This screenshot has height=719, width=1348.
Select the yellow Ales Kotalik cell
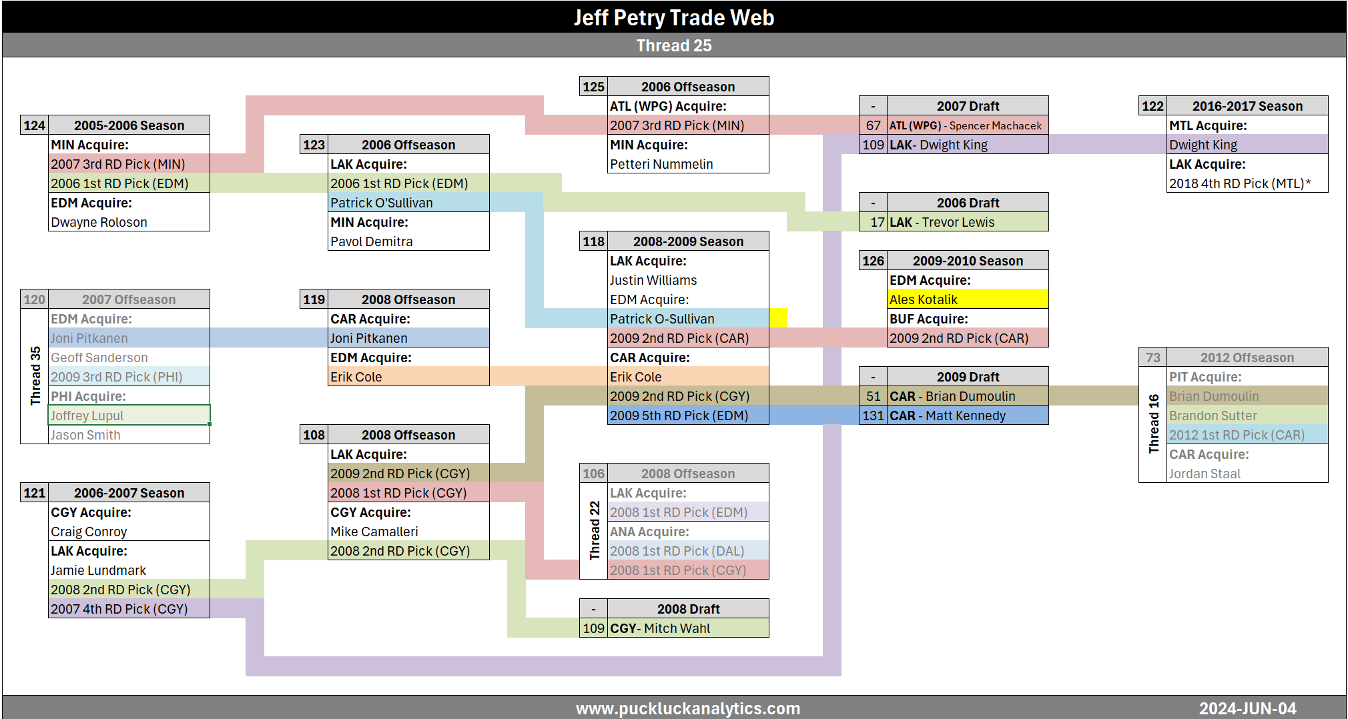[967, 299]
